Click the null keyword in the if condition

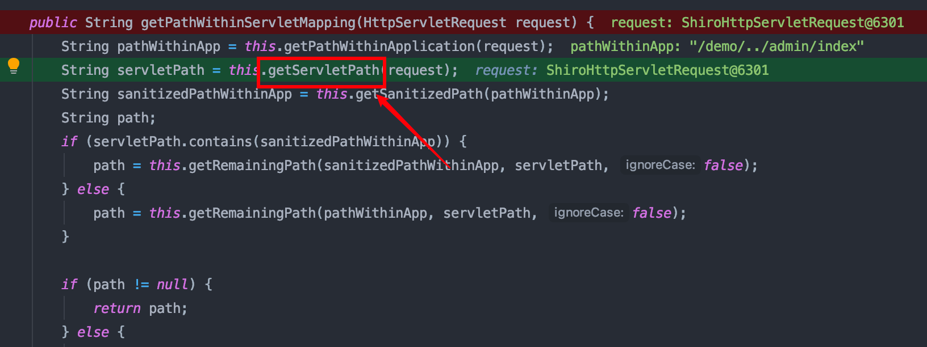[172, 285]
